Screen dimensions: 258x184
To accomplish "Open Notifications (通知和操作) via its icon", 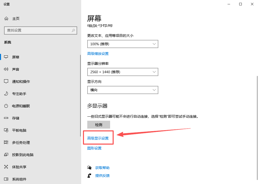I will point(6,82).
